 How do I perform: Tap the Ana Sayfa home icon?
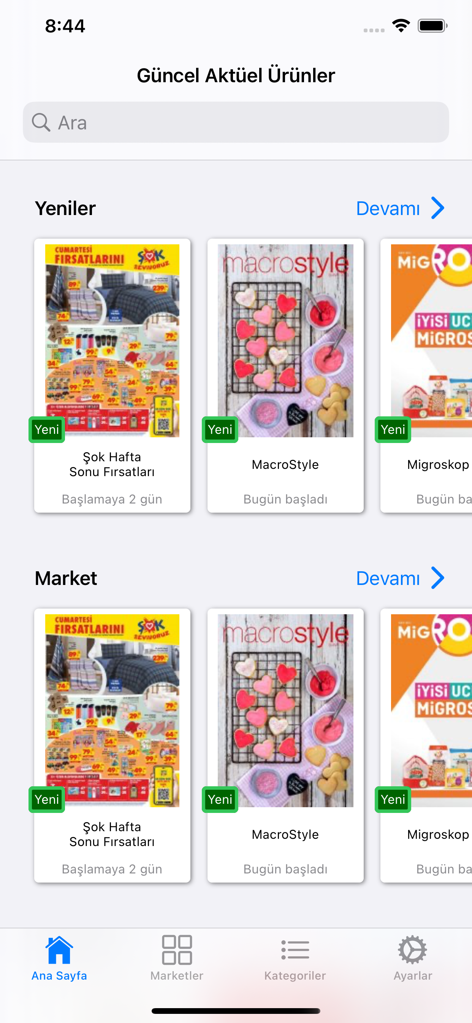[x=59, y=950]
